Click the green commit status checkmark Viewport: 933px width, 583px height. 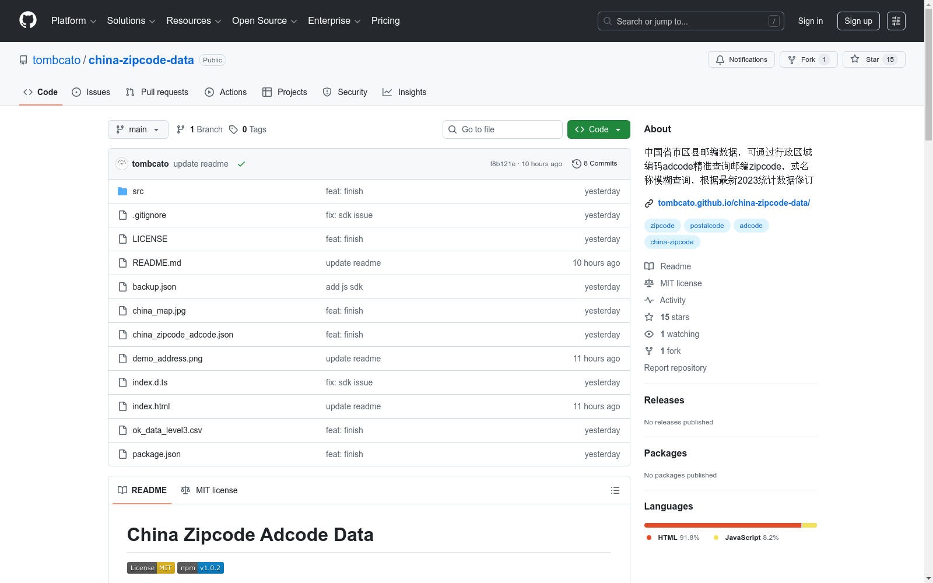click(241, 164)
